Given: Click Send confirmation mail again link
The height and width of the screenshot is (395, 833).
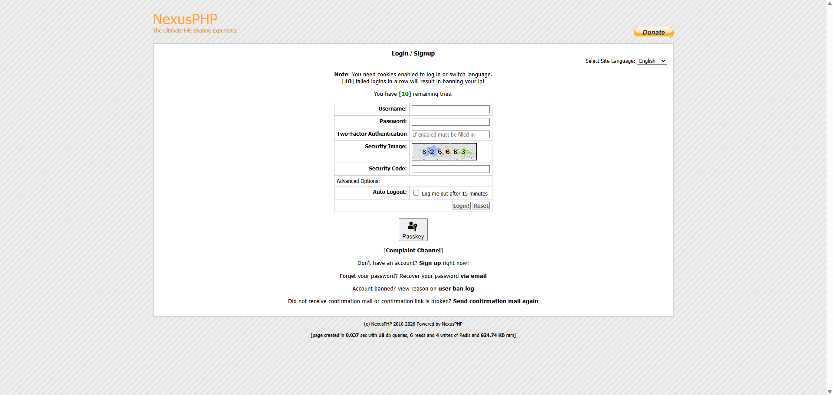Looking at the screenshot, I should tap(495, 301).
